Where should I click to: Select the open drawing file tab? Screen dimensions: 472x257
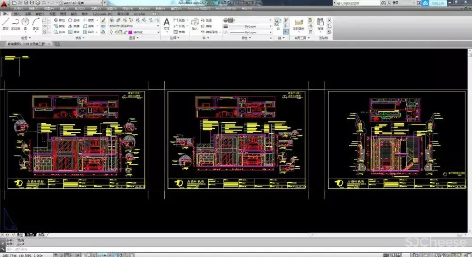click(26, 43)
